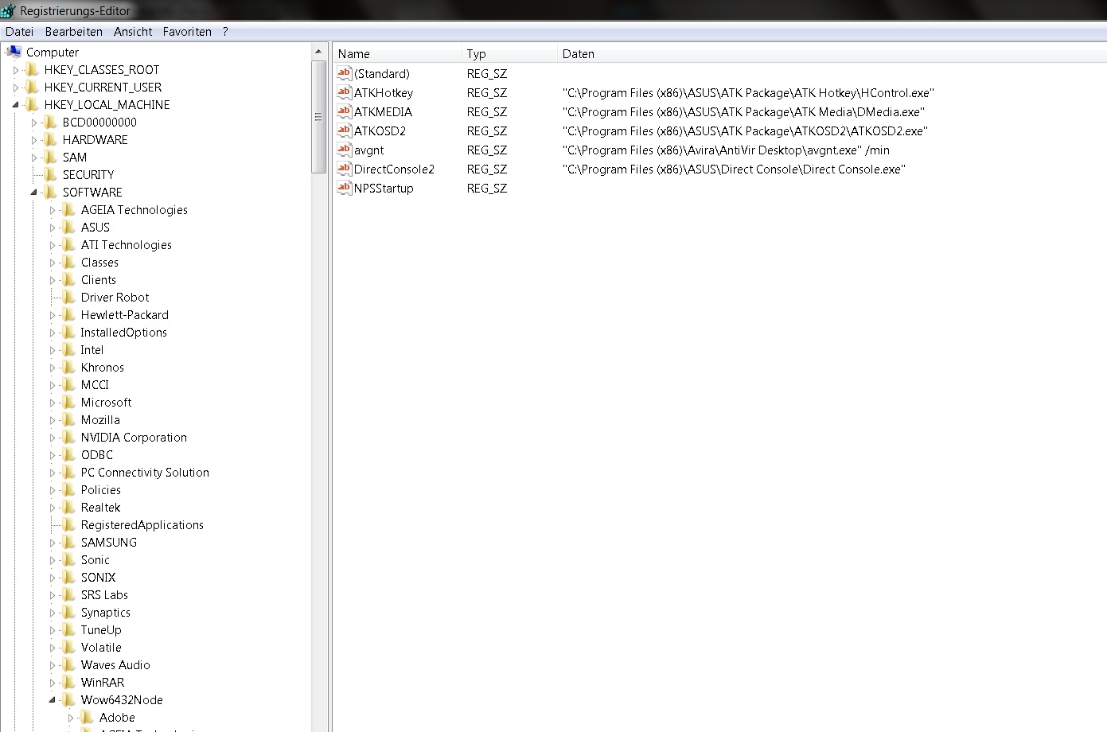Click the avgnt.exe /min data path
The height and width of the screenshot is (732, 1107).
[x=726, y=150]
